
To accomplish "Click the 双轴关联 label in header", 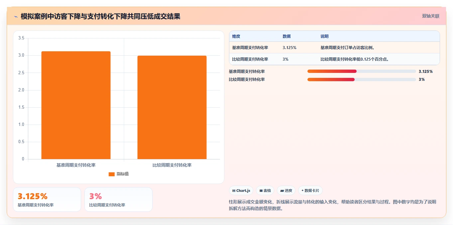I will (431, 16).
